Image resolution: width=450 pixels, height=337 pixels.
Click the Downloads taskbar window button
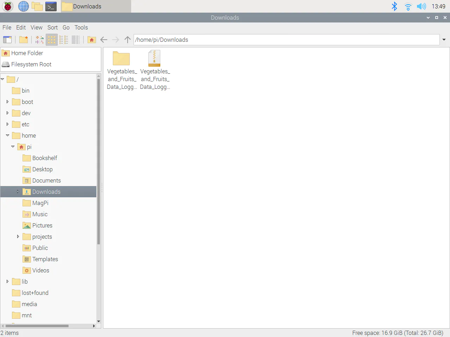(96, 6)
